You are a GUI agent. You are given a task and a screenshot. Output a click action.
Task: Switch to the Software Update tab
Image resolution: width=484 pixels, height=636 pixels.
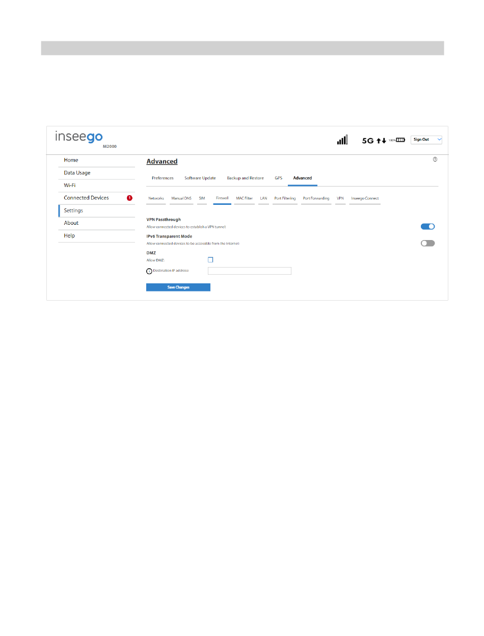tap(200, 178)
